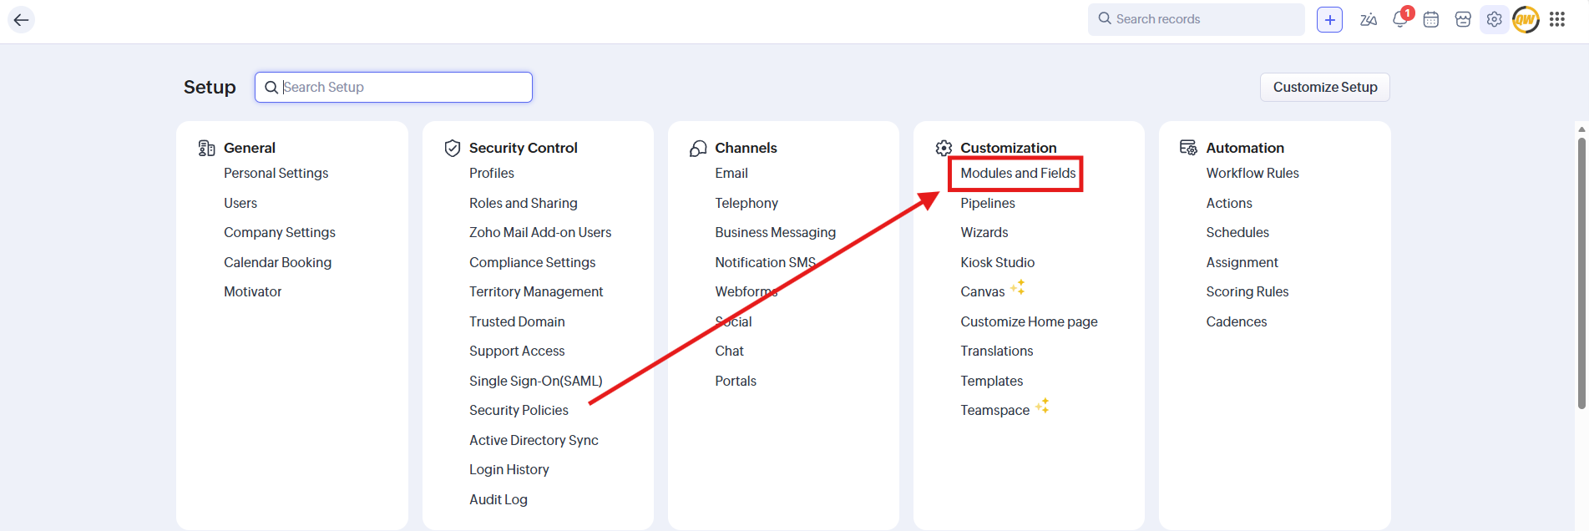
Task: Open Schedules
Action: 1237,232
